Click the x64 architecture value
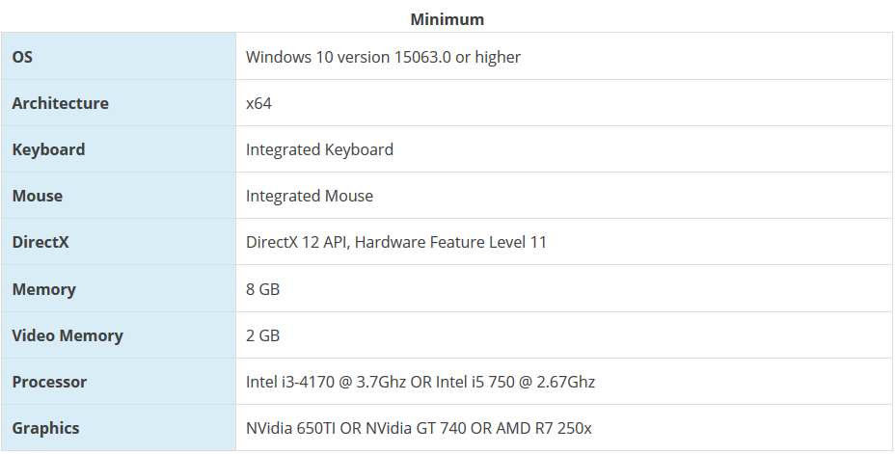This screenshot has width=895, height=454. pyautogui.click(x=258, y=103)
